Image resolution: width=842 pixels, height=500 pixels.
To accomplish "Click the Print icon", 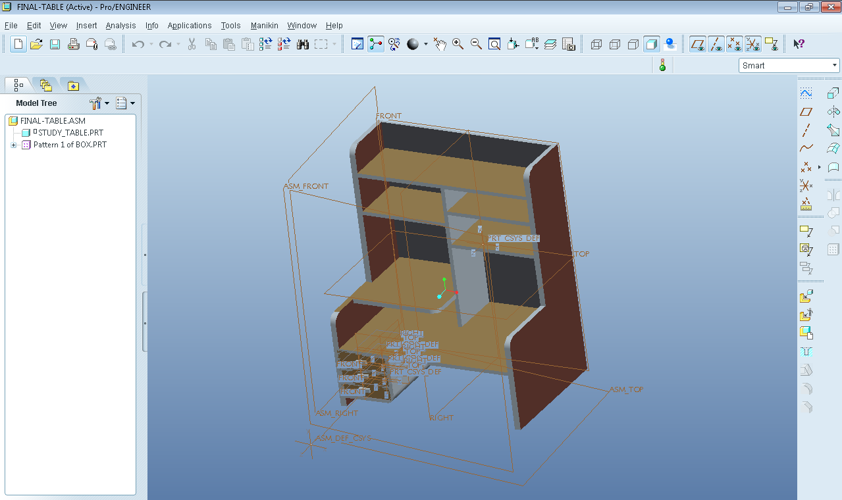I will [73, 44].
